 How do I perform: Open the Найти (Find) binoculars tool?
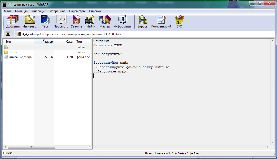91,21
